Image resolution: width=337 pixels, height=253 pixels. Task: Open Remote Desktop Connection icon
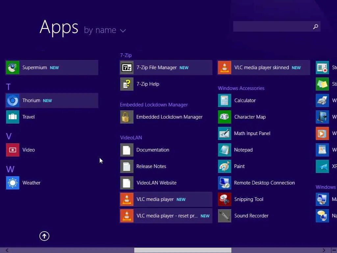pos(224,183)
